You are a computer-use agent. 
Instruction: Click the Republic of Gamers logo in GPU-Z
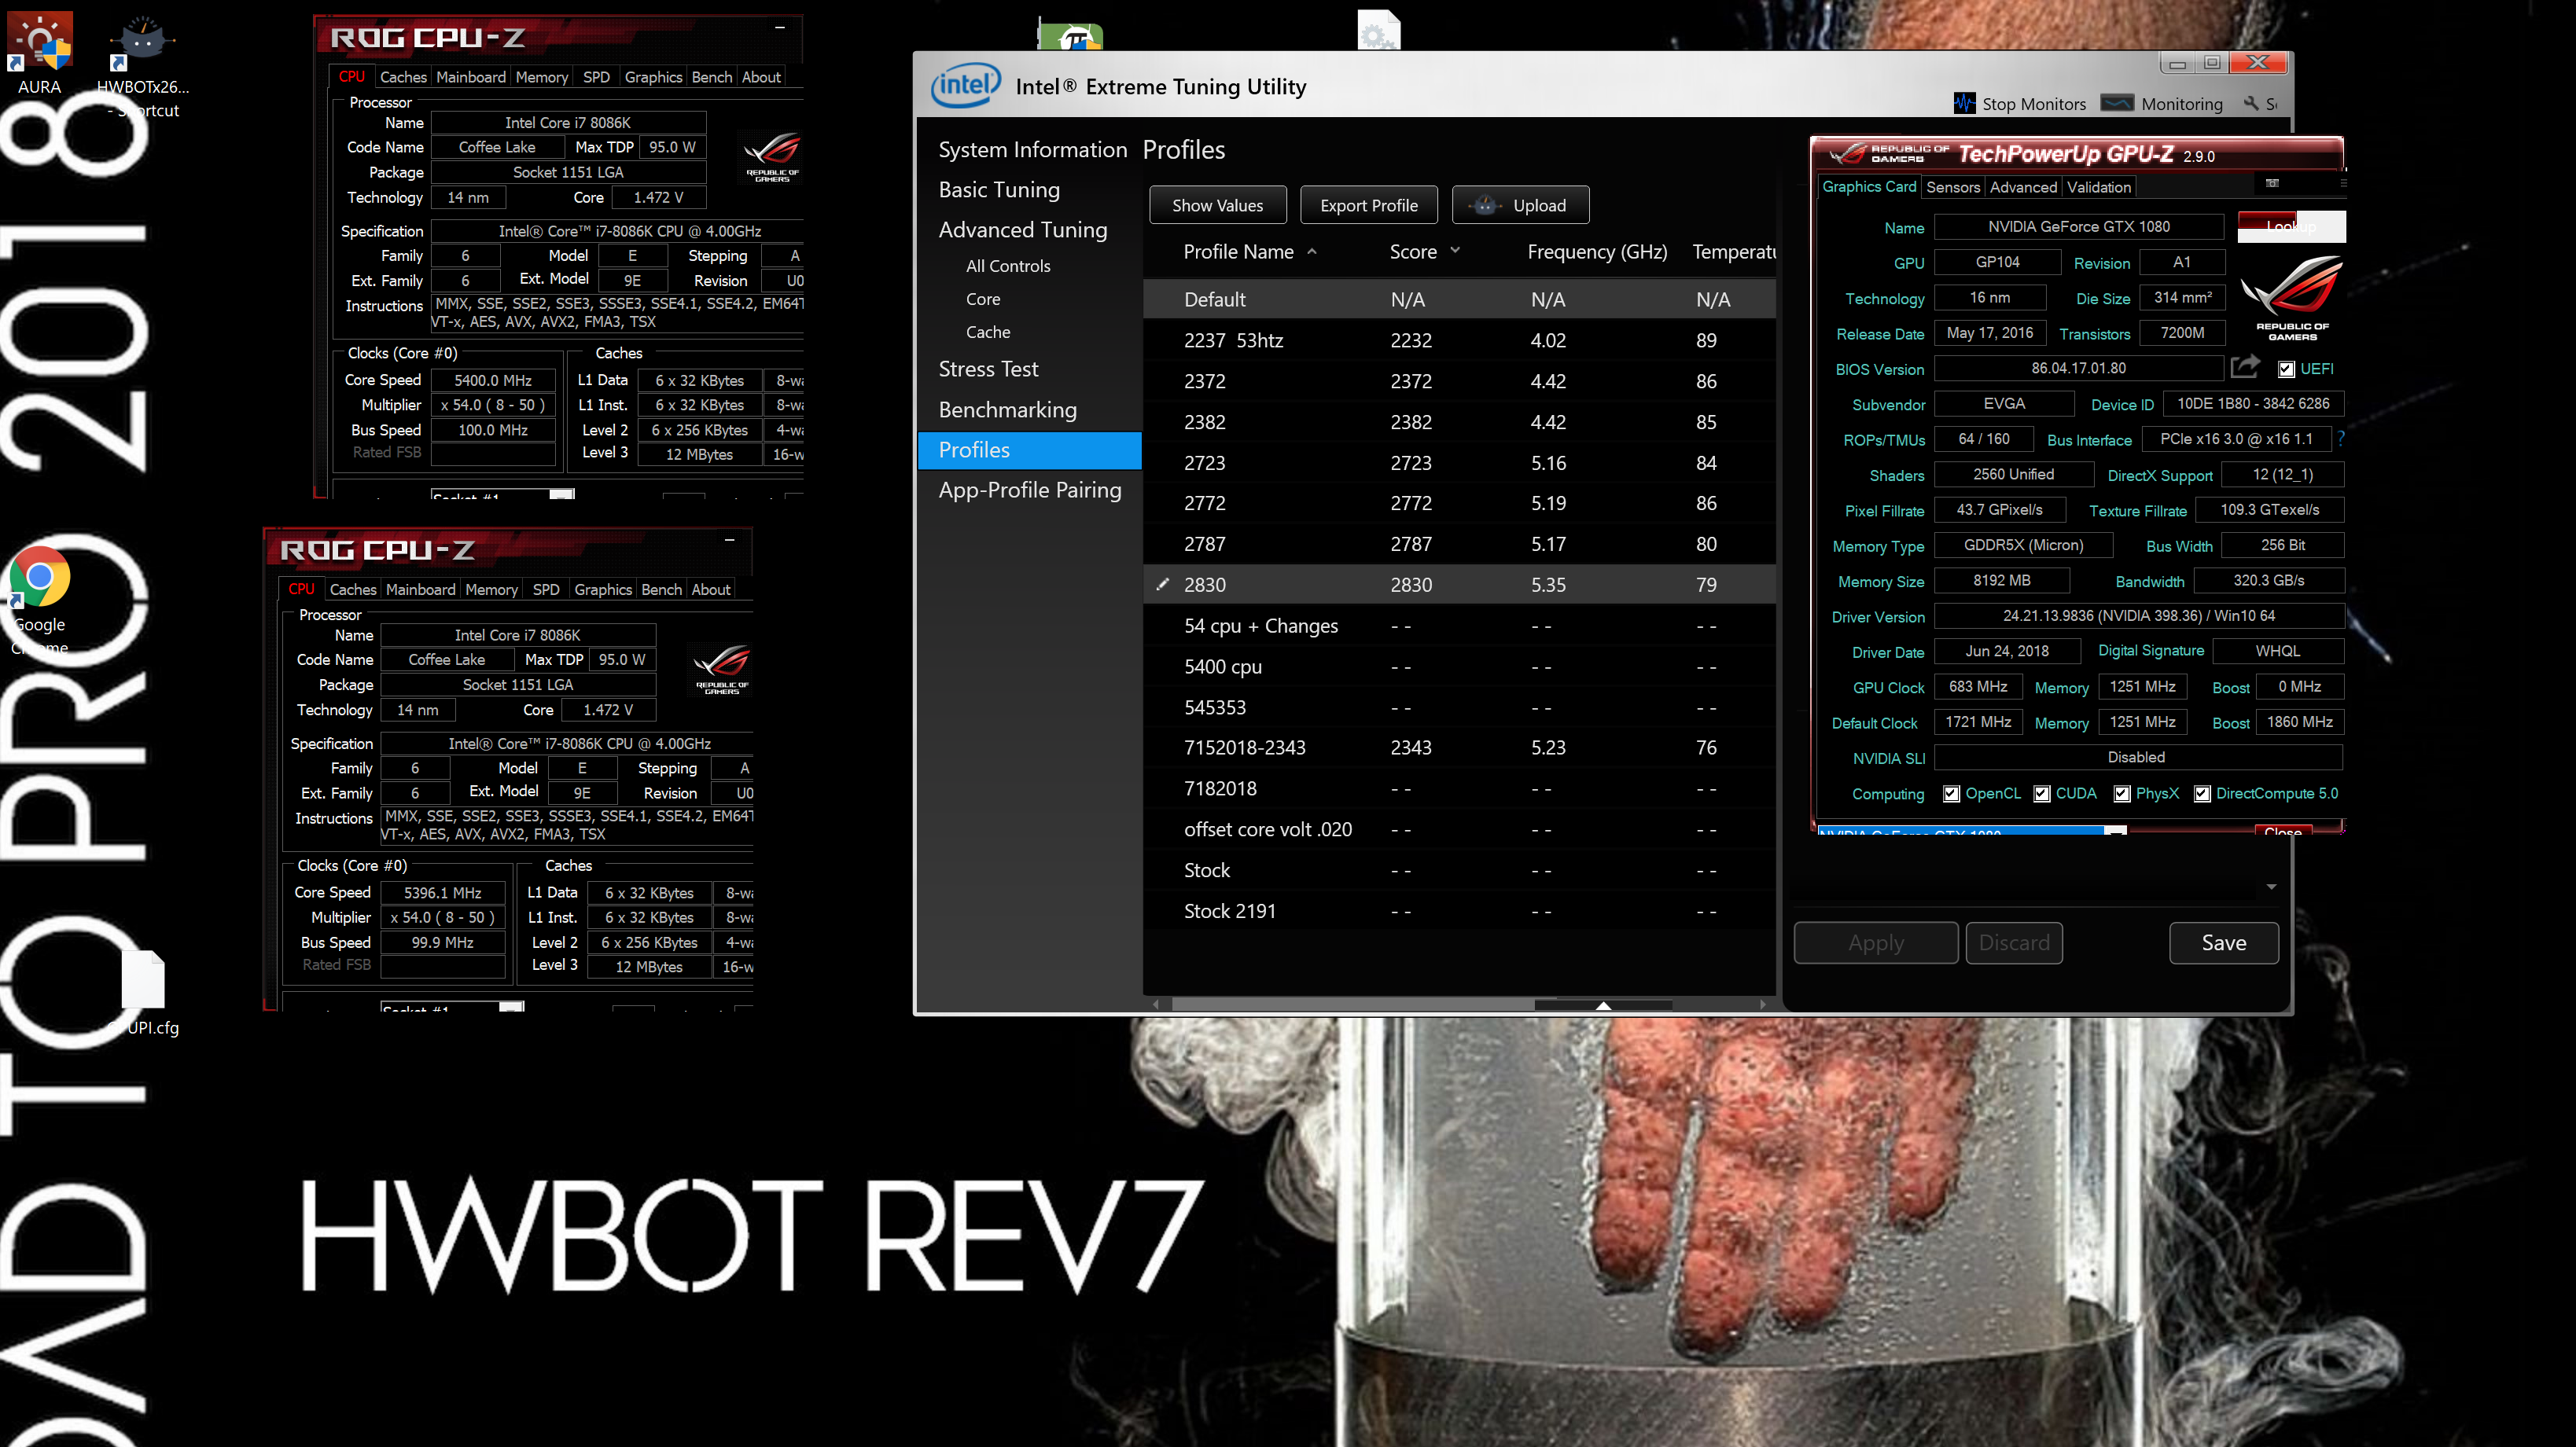tap(2292, 298)
